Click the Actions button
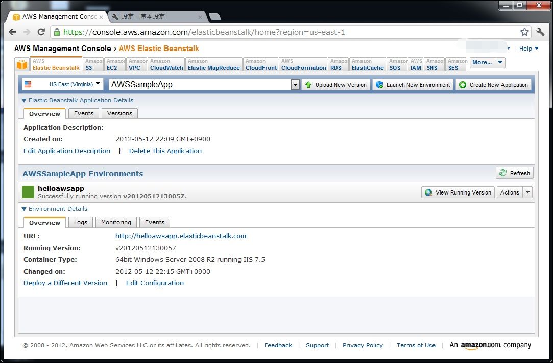 pos(510,192)
